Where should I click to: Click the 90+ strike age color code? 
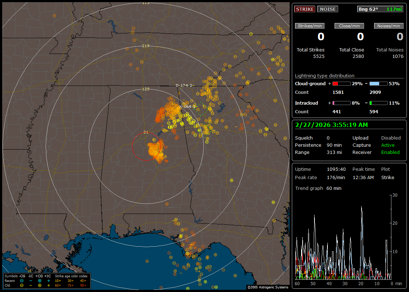pyautogui.click(x=83, y=285)
